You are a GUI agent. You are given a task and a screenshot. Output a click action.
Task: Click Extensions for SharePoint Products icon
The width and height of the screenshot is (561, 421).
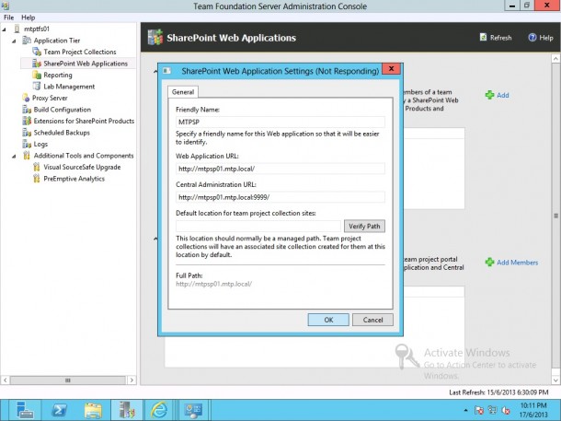click(x=27, y=121)
